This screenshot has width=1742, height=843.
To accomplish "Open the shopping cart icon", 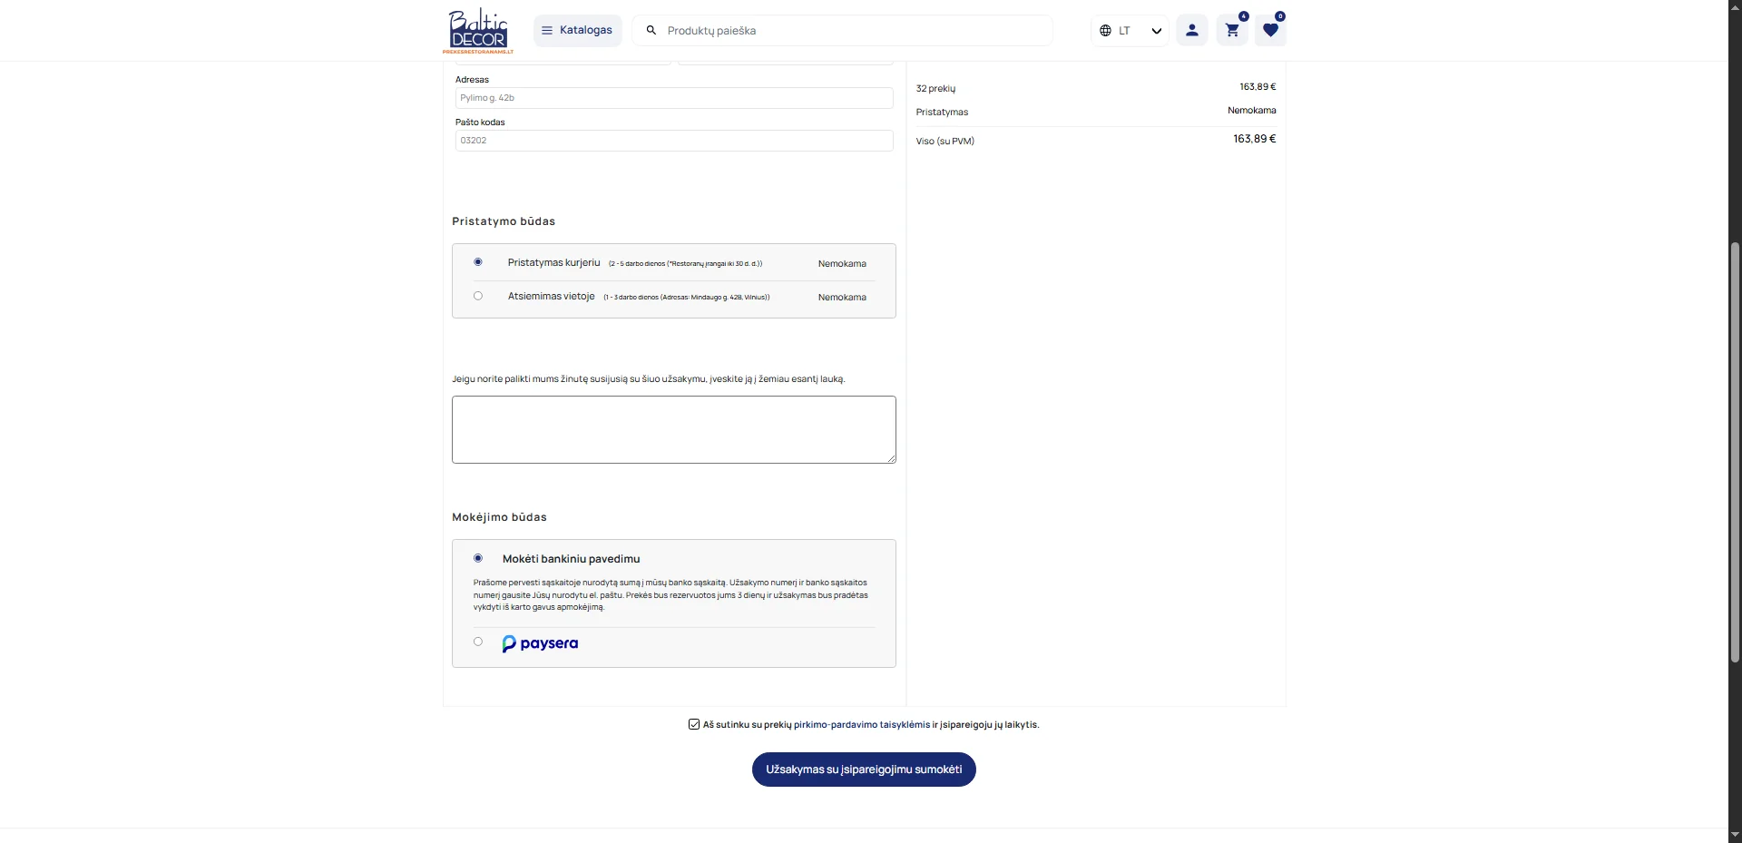I will click(x=1231, y=30).
